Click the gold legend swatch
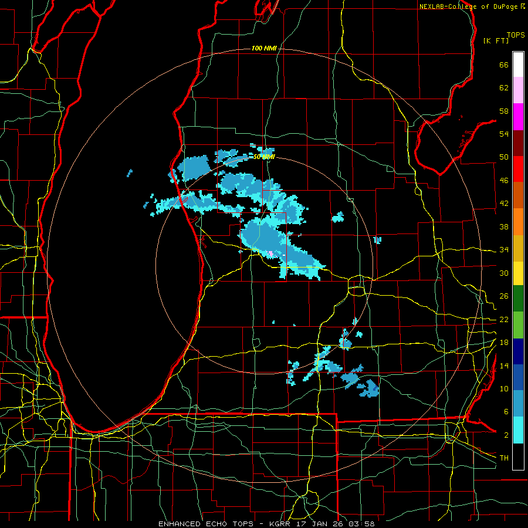 point(518,248)
